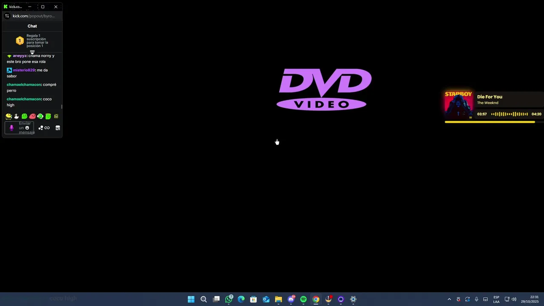Screen dimensions: 544x306
Task: Switch to Google Chrome on the taskbar
Action: pyautogui.click(x=316, y=299)
